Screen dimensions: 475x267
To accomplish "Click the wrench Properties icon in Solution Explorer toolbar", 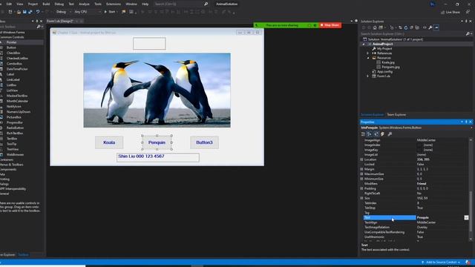I will click(x=430, y=27).
